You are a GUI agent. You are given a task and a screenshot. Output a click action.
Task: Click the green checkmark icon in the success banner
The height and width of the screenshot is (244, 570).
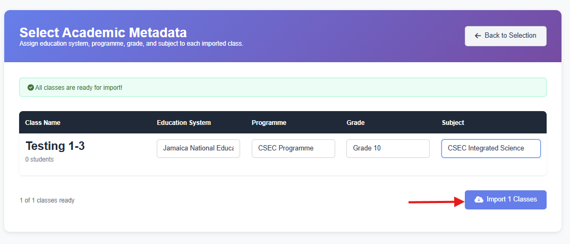tap(31, 87)
